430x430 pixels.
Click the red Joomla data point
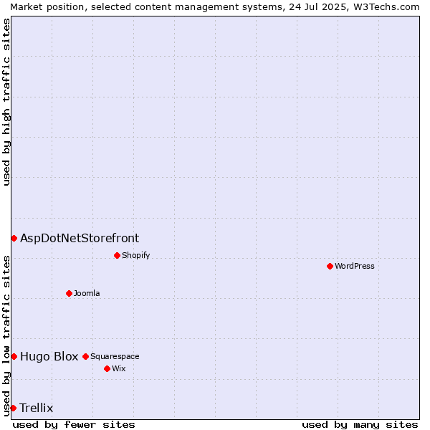coord(69,294)
